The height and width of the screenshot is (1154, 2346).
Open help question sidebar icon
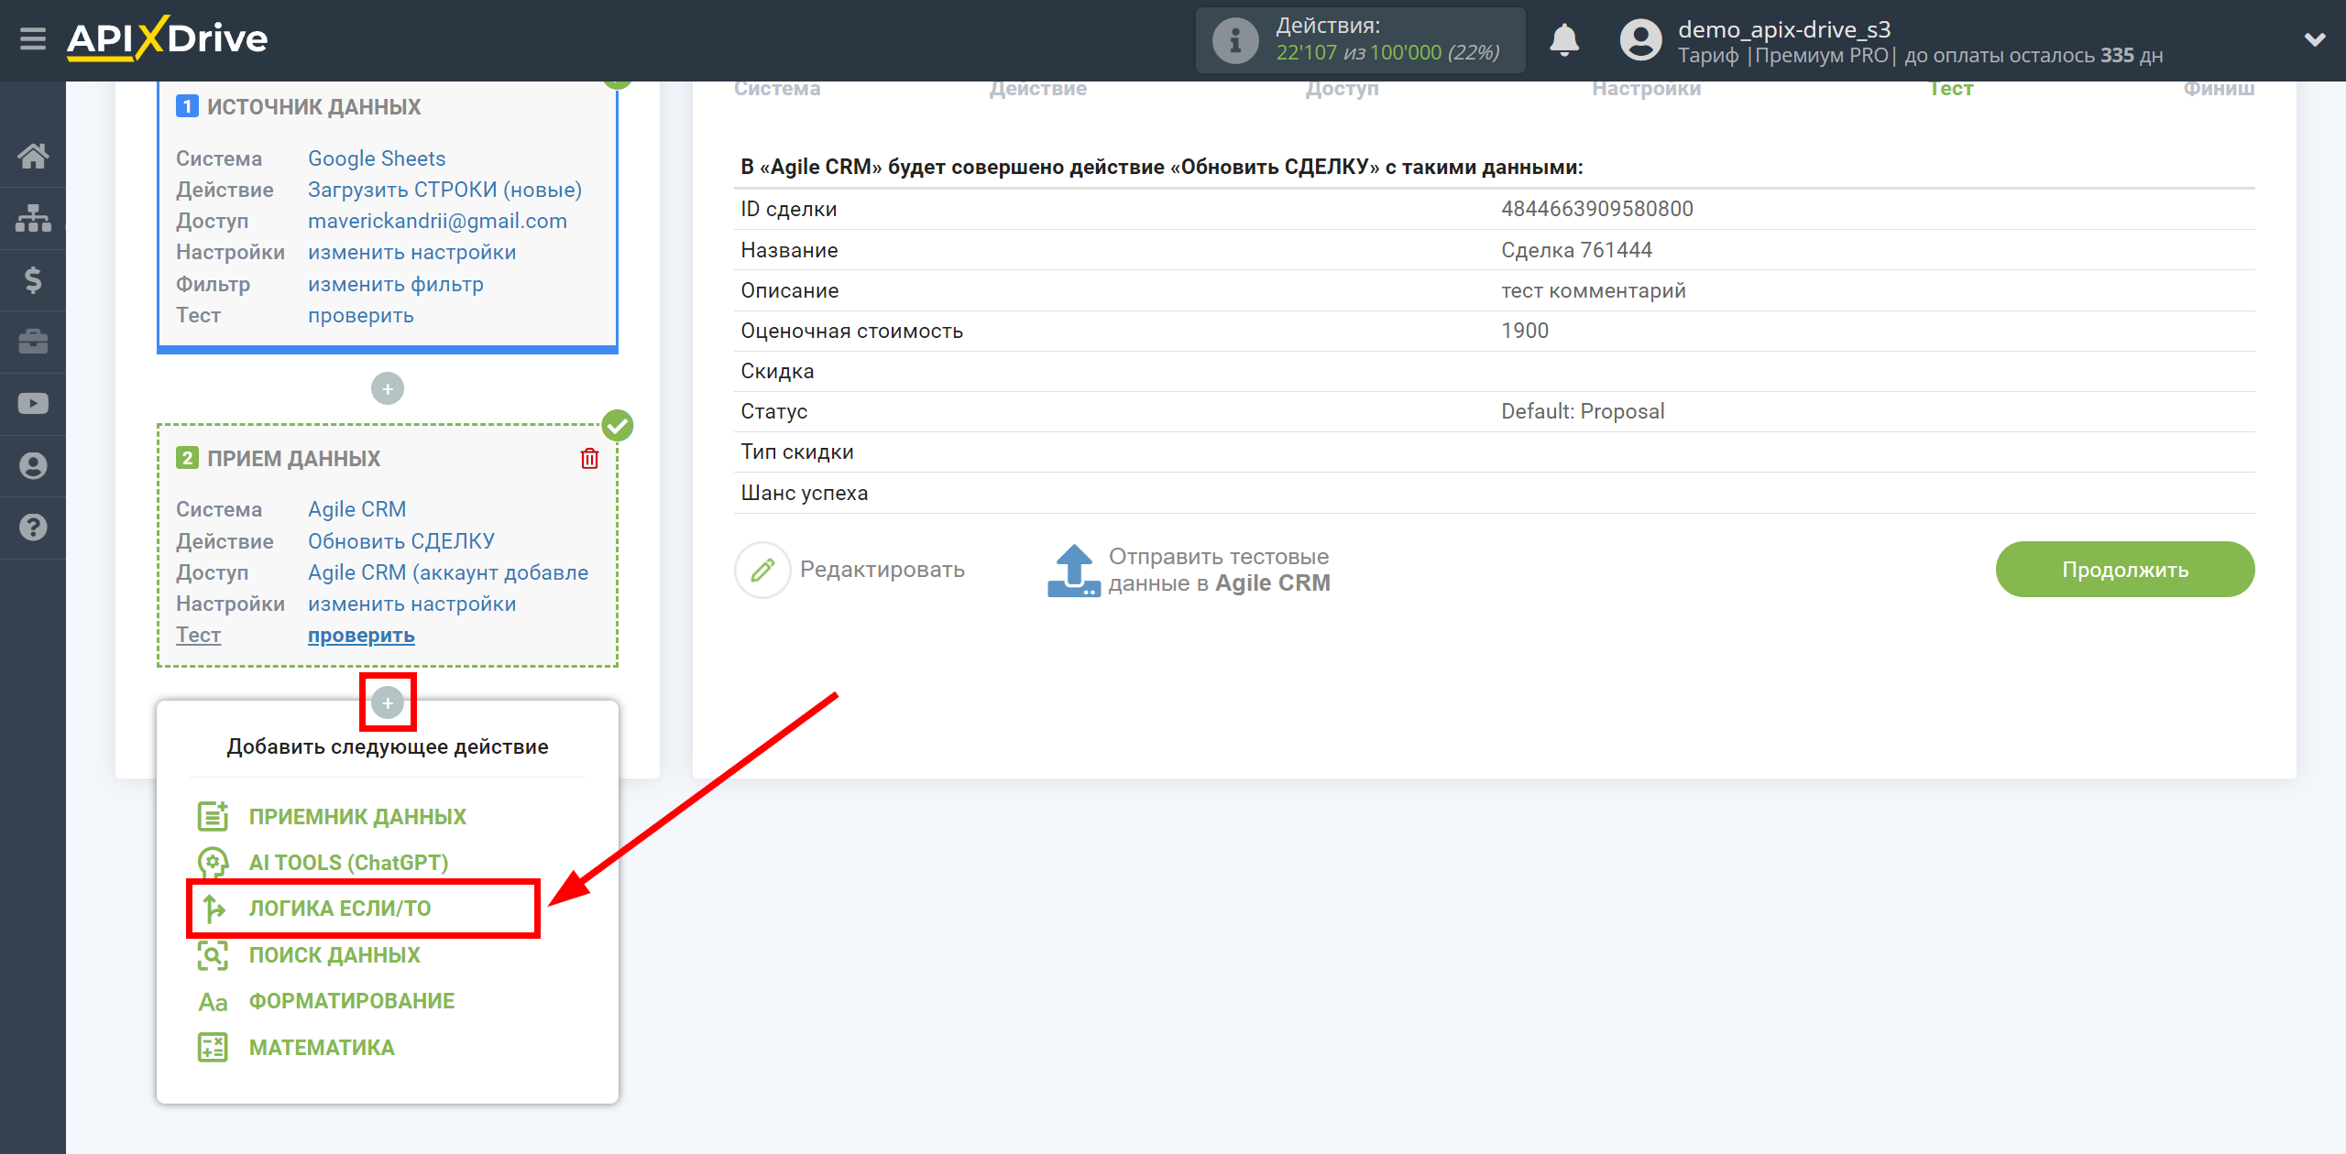click(x=33, y=528)
